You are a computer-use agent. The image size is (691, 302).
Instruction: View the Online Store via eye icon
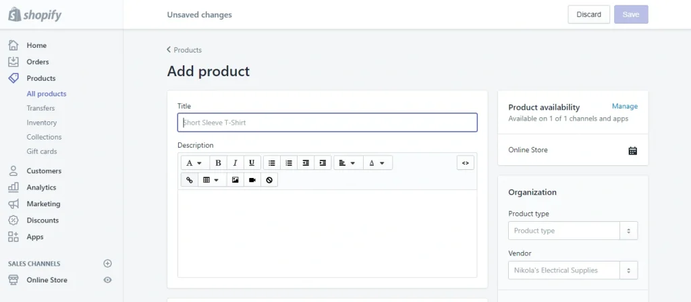coord(107,280)
